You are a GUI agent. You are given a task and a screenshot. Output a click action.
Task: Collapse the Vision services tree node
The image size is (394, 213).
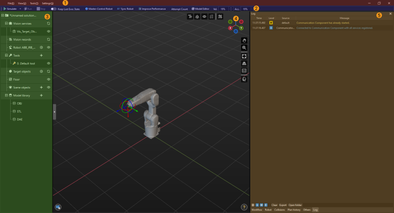pos(6,23)
